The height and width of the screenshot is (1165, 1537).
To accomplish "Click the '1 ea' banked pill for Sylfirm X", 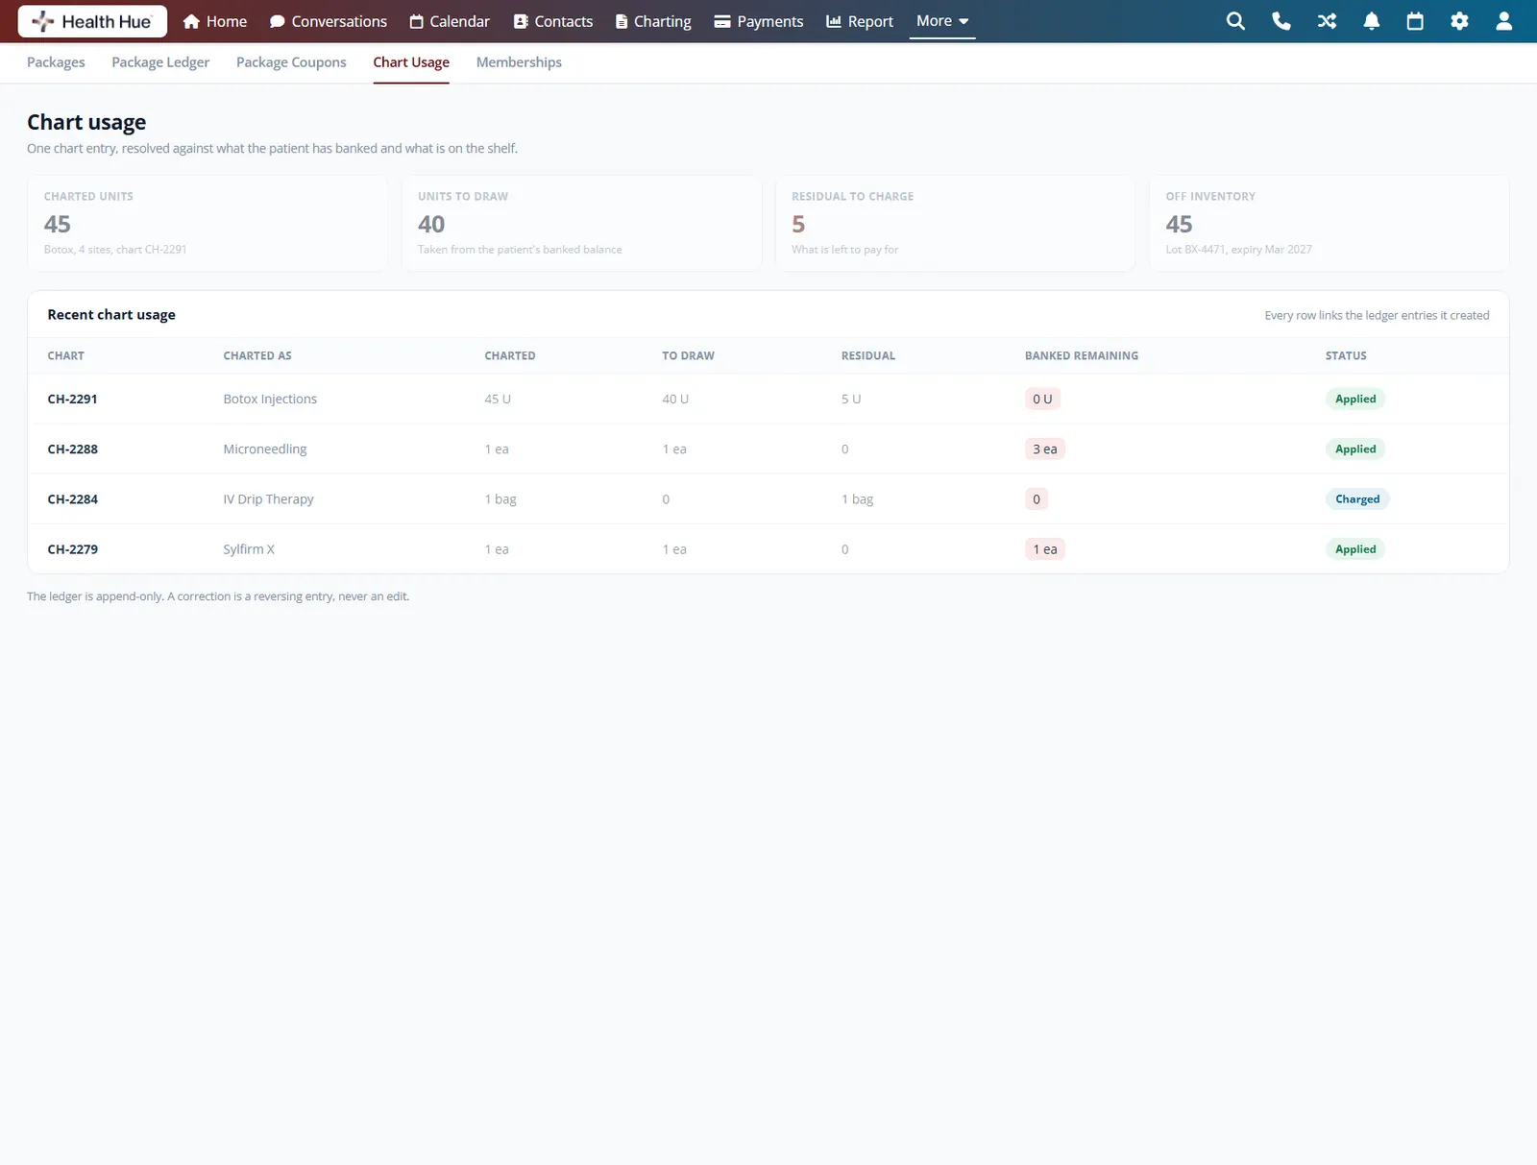I will (1044, 548).
